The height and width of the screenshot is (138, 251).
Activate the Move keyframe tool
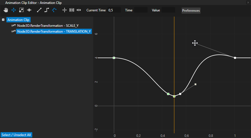tap(13, 10)
